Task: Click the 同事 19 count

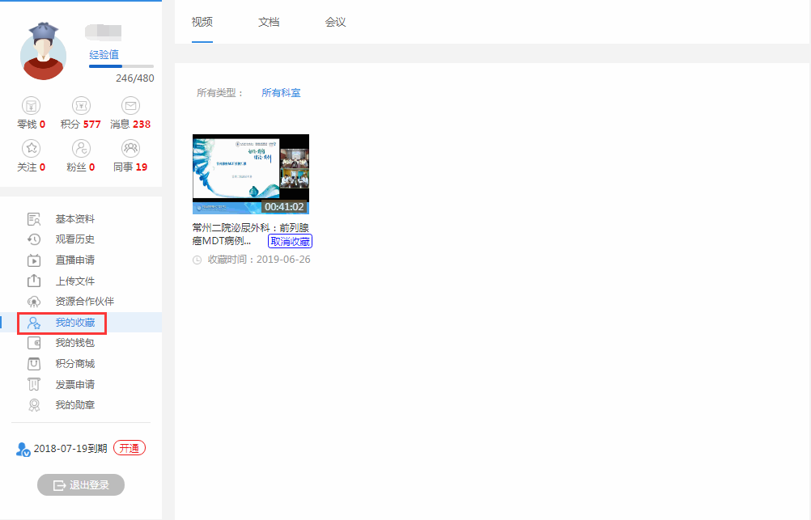Action: [141, 167]
